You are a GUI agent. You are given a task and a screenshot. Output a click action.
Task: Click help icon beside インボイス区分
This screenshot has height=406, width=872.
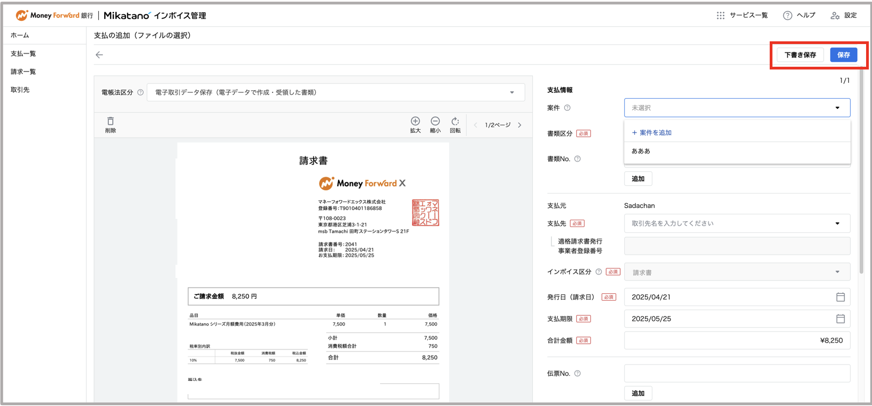pyautogui.click(x=599, y=272)
